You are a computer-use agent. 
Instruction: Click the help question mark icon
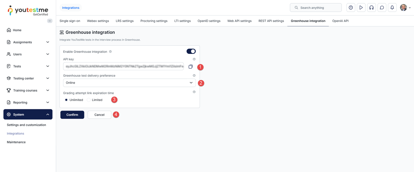(351, 8)
